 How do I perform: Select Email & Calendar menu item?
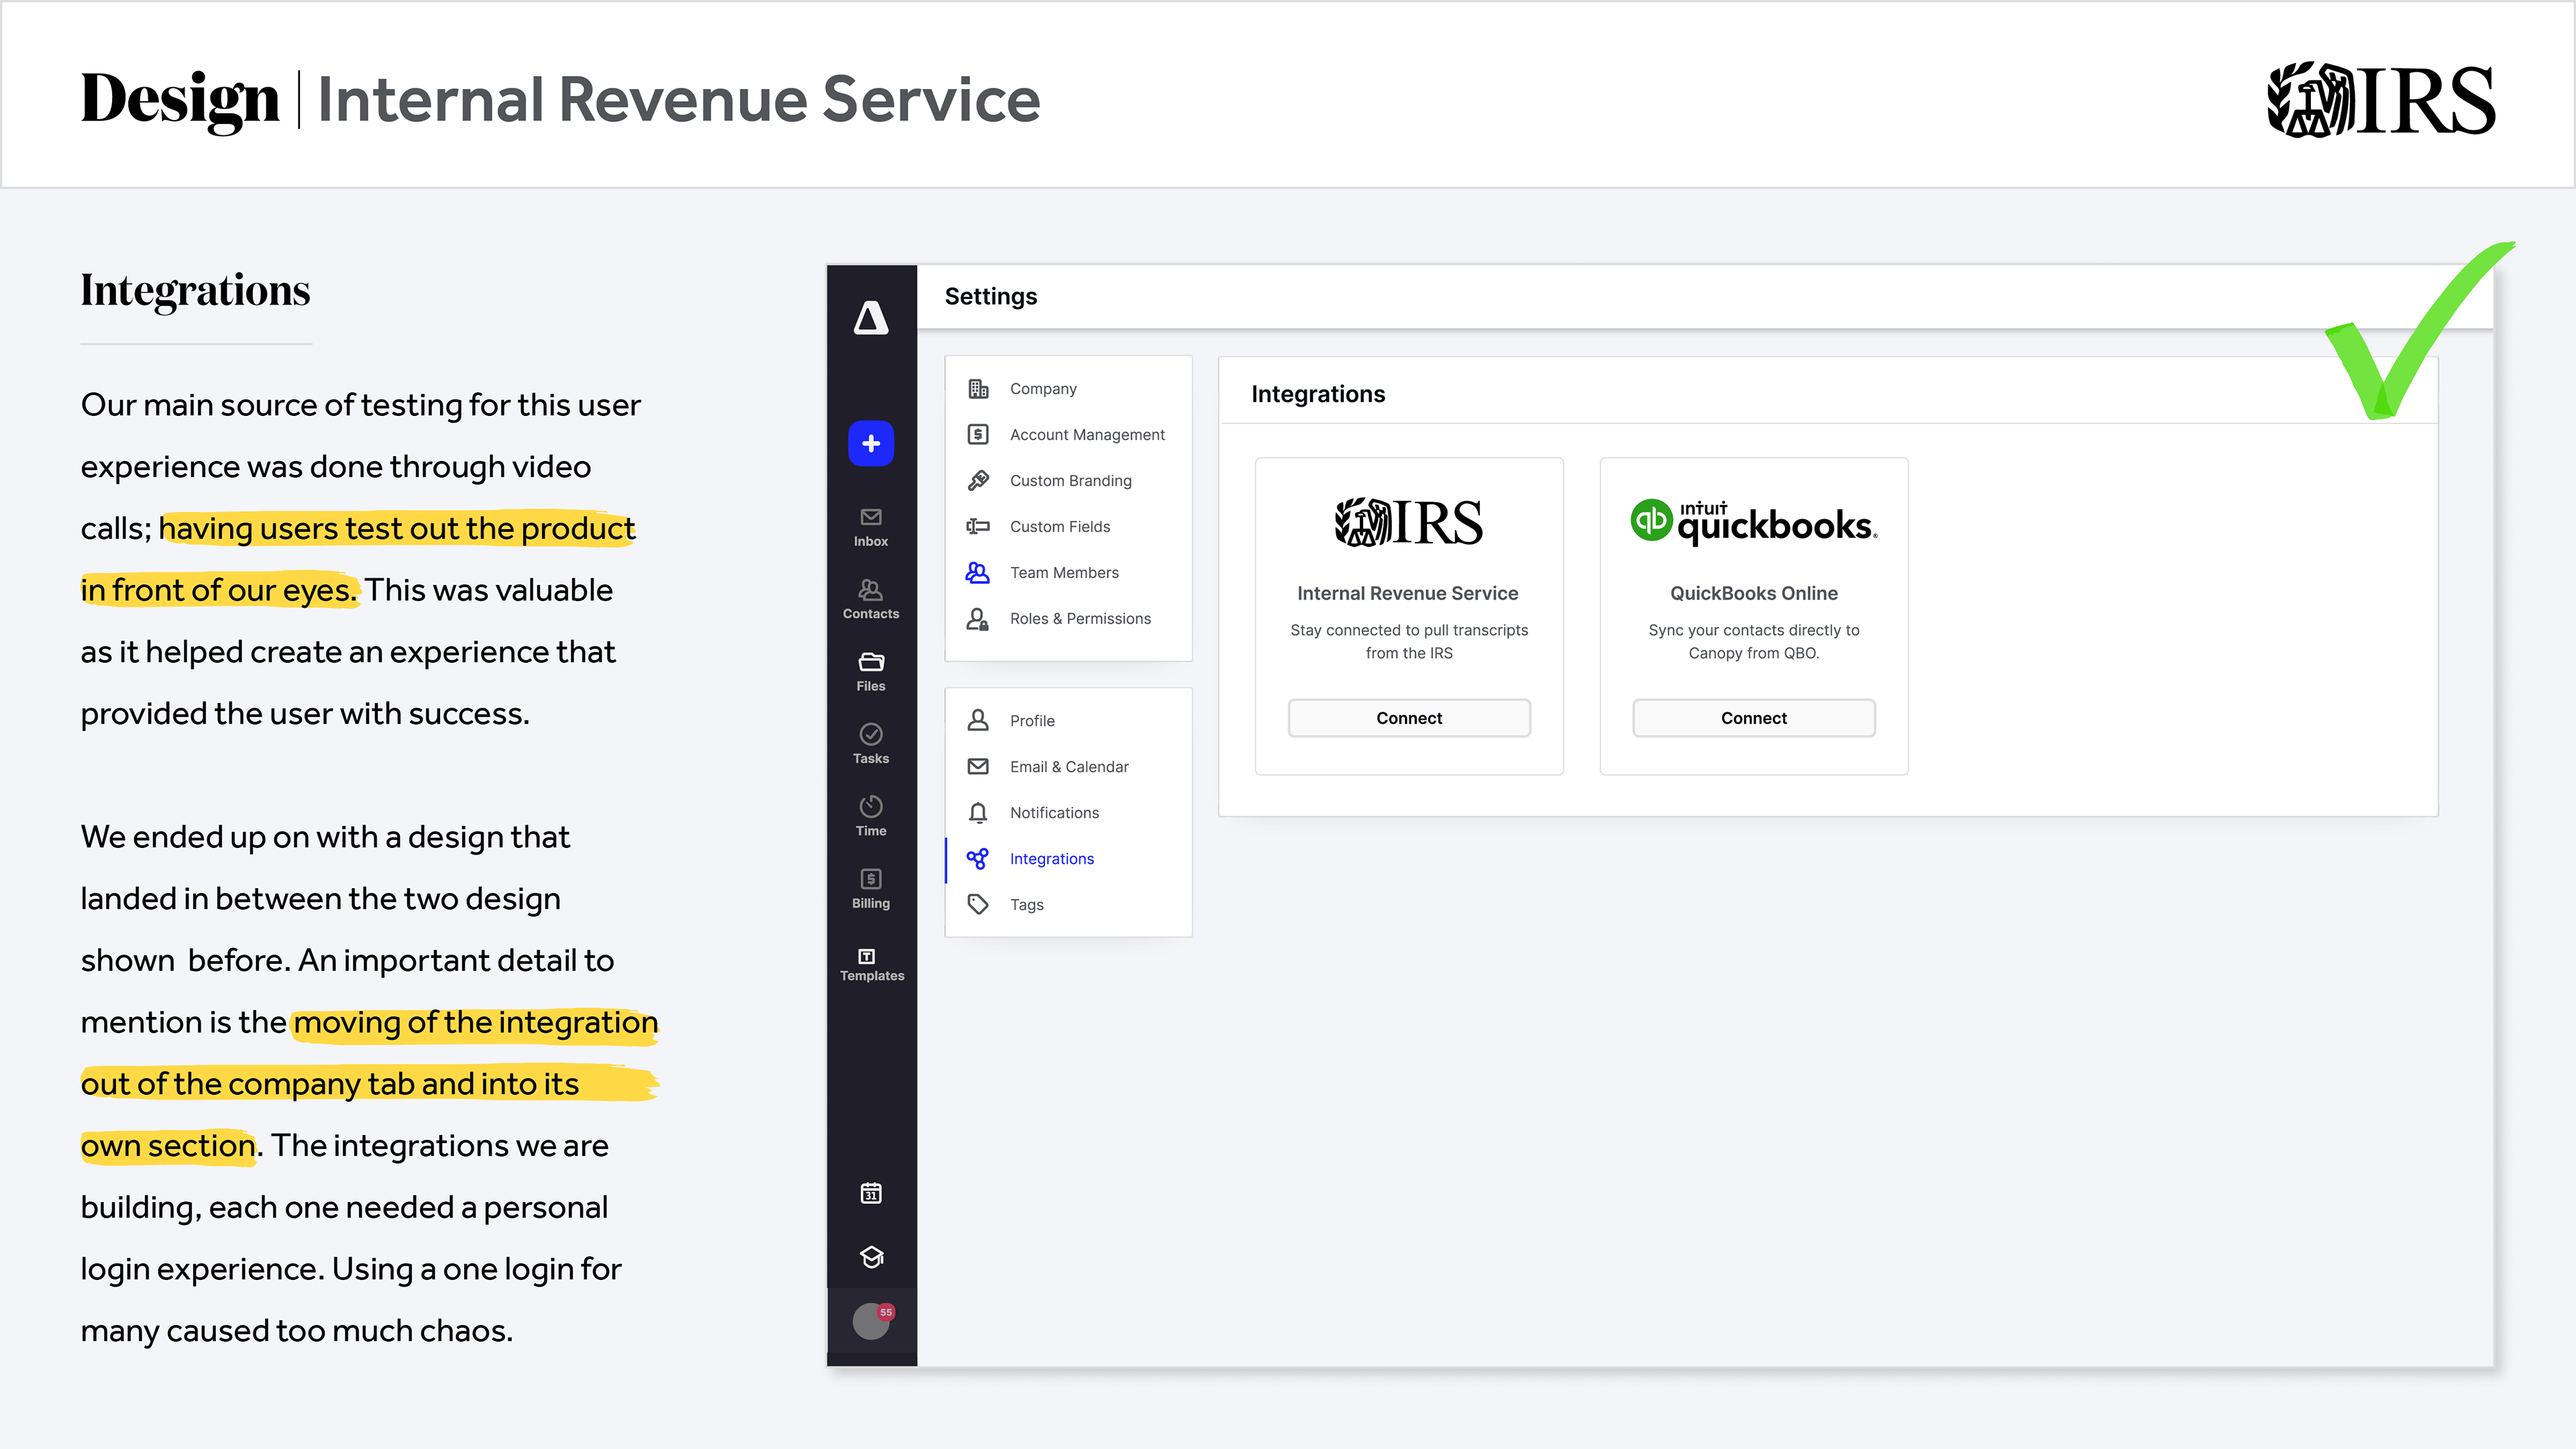point(1068,766)
